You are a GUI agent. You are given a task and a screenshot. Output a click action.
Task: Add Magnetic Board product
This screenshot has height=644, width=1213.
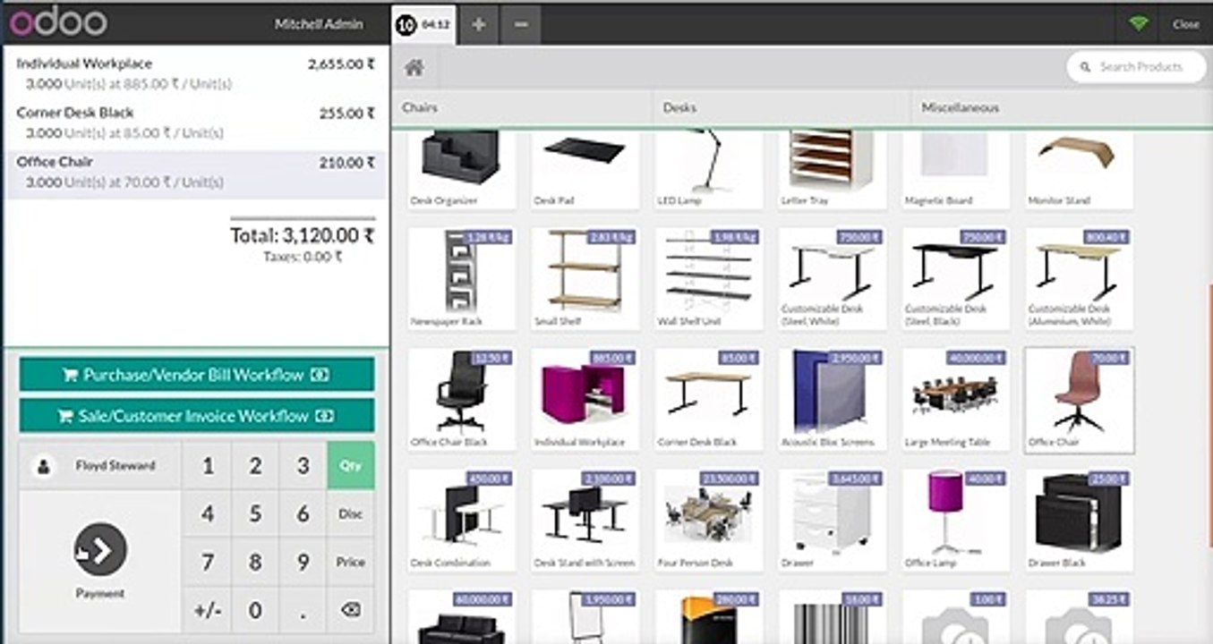(955, 170)
